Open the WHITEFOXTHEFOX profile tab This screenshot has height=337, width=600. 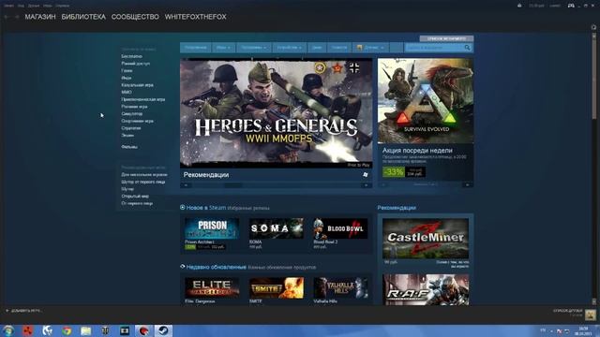pos(196,17)
